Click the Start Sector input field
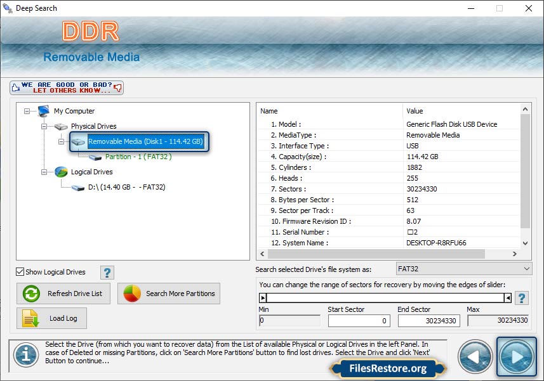The width and height of the screenshot is (544, 381). point(359,321)
